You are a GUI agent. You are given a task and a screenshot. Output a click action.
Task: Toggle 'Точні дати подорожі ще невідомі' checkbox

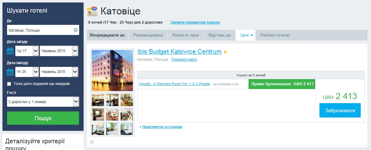(x=9, y=84)
